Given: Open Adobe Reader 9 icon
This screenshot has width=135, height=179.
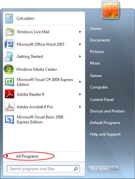Looking at the screenshot, I should (x=10, y=94).
